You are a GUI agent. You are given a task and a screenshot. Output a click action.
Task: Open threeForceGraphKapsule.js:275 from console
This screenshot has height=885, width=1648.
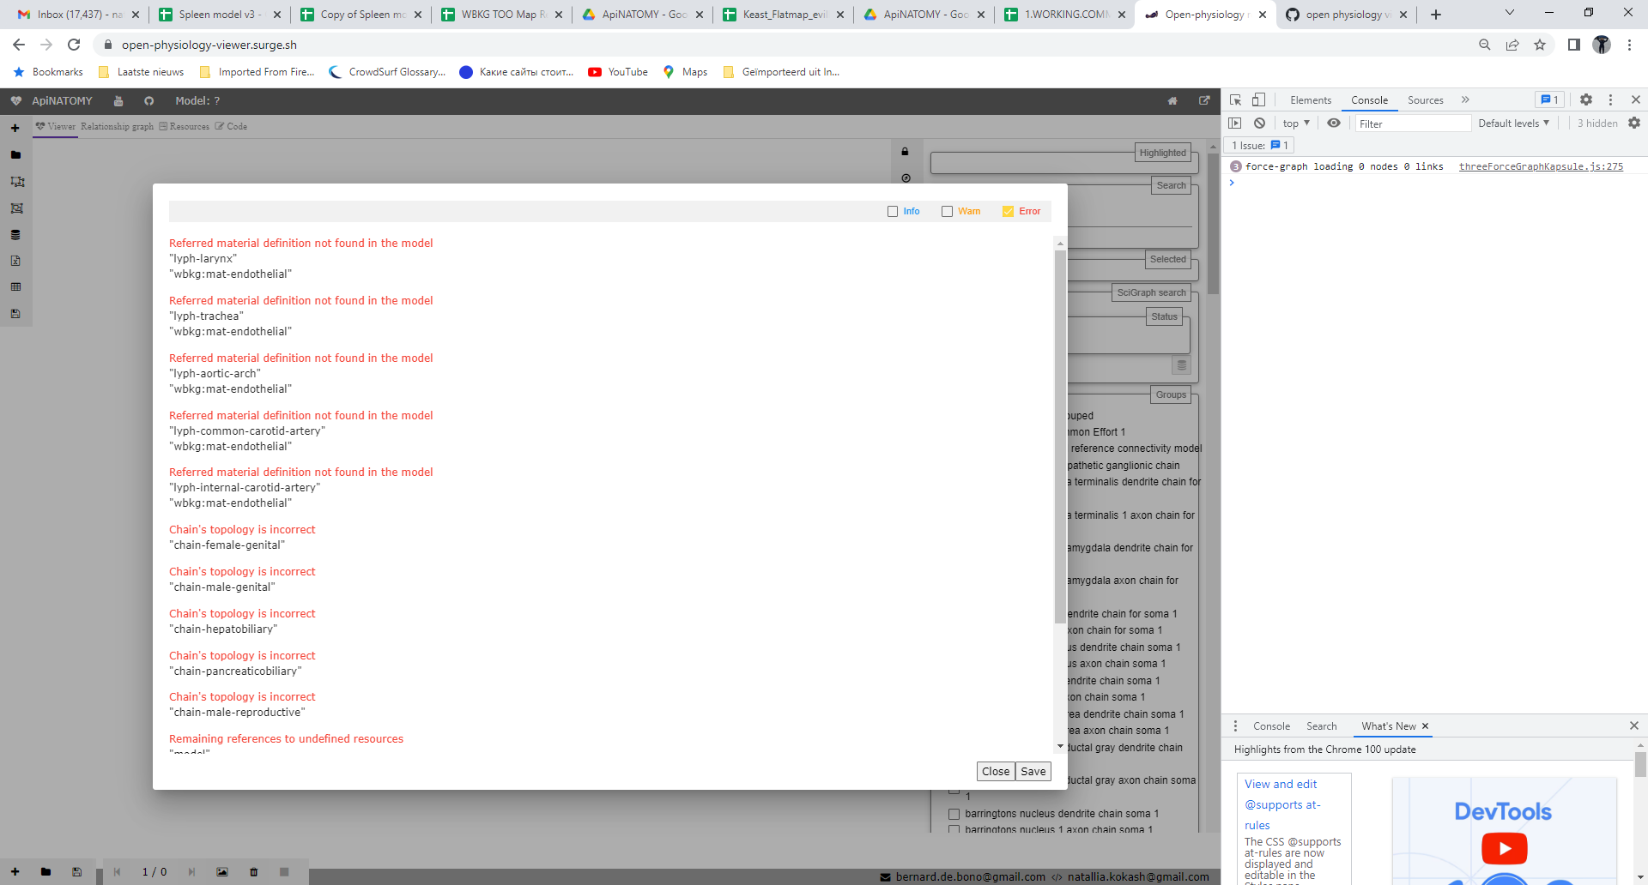tap(1540, 166)
